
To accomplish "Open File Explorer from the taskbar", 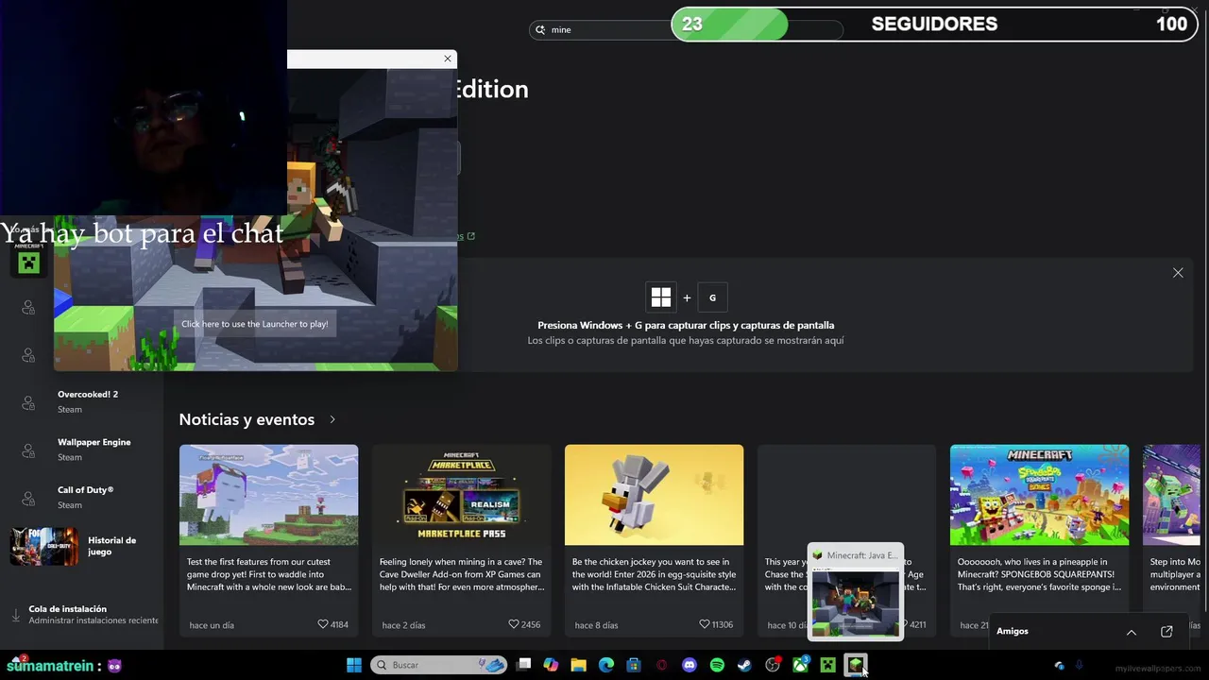I will point(578,665).
